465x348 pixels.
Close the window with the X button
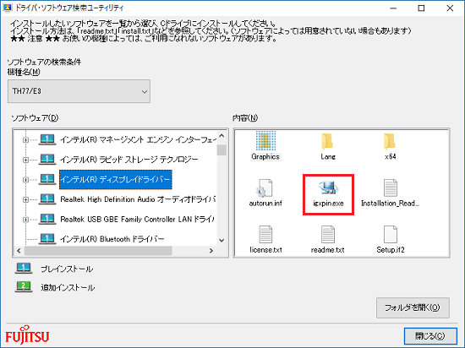point(450,8)
